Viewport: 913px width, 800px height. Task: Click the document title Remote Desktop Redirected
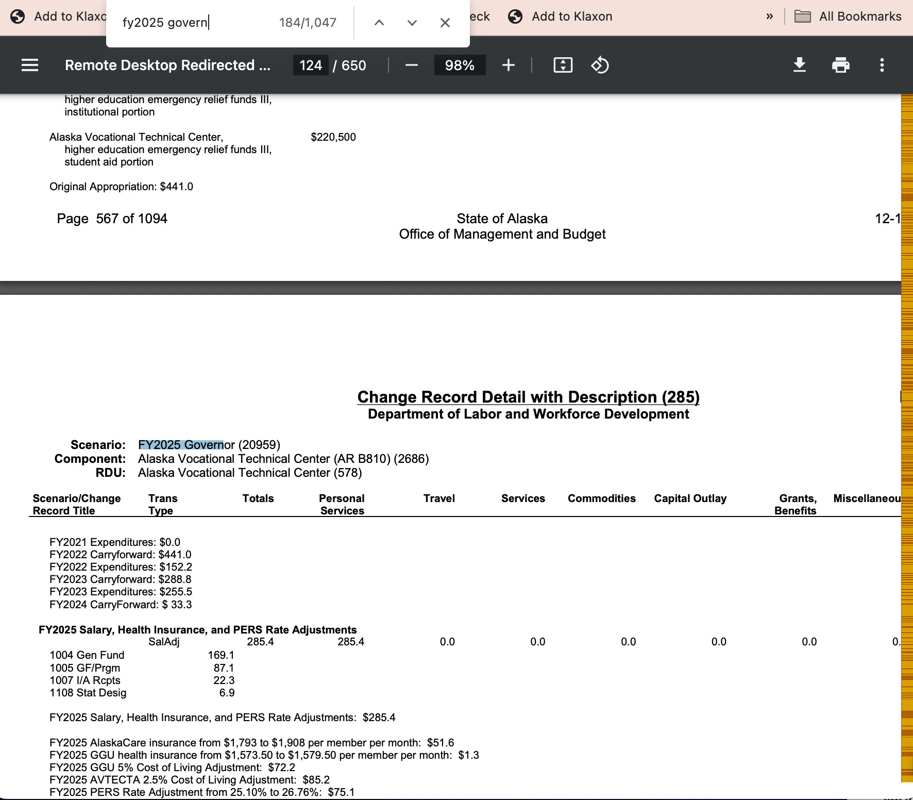167,65
